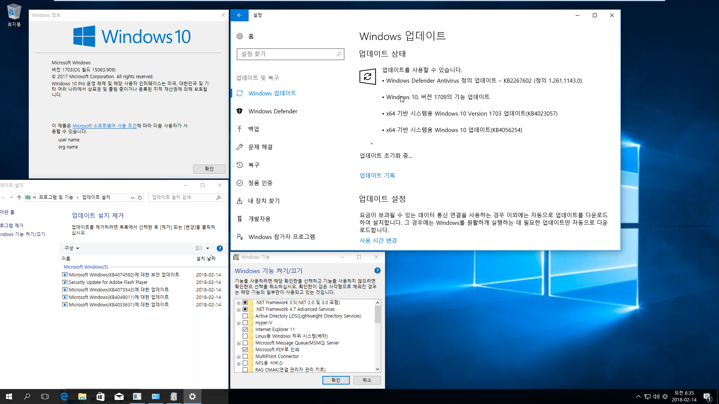Viewport: 719px width, 404px height.
Task: Enable Linux용 Windows 하위 시스템 checkbox
Action: (x=245, y=336)
